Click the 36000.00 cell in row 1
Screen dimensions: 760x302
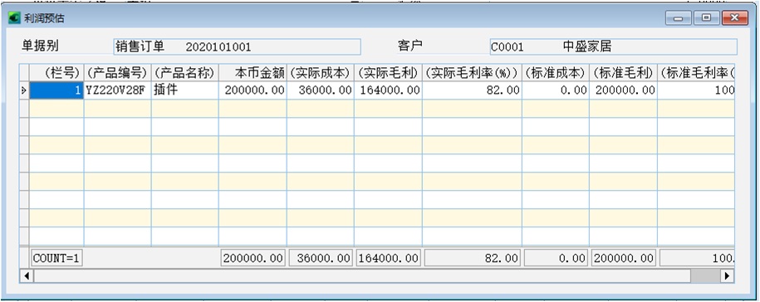coord(321,90)
